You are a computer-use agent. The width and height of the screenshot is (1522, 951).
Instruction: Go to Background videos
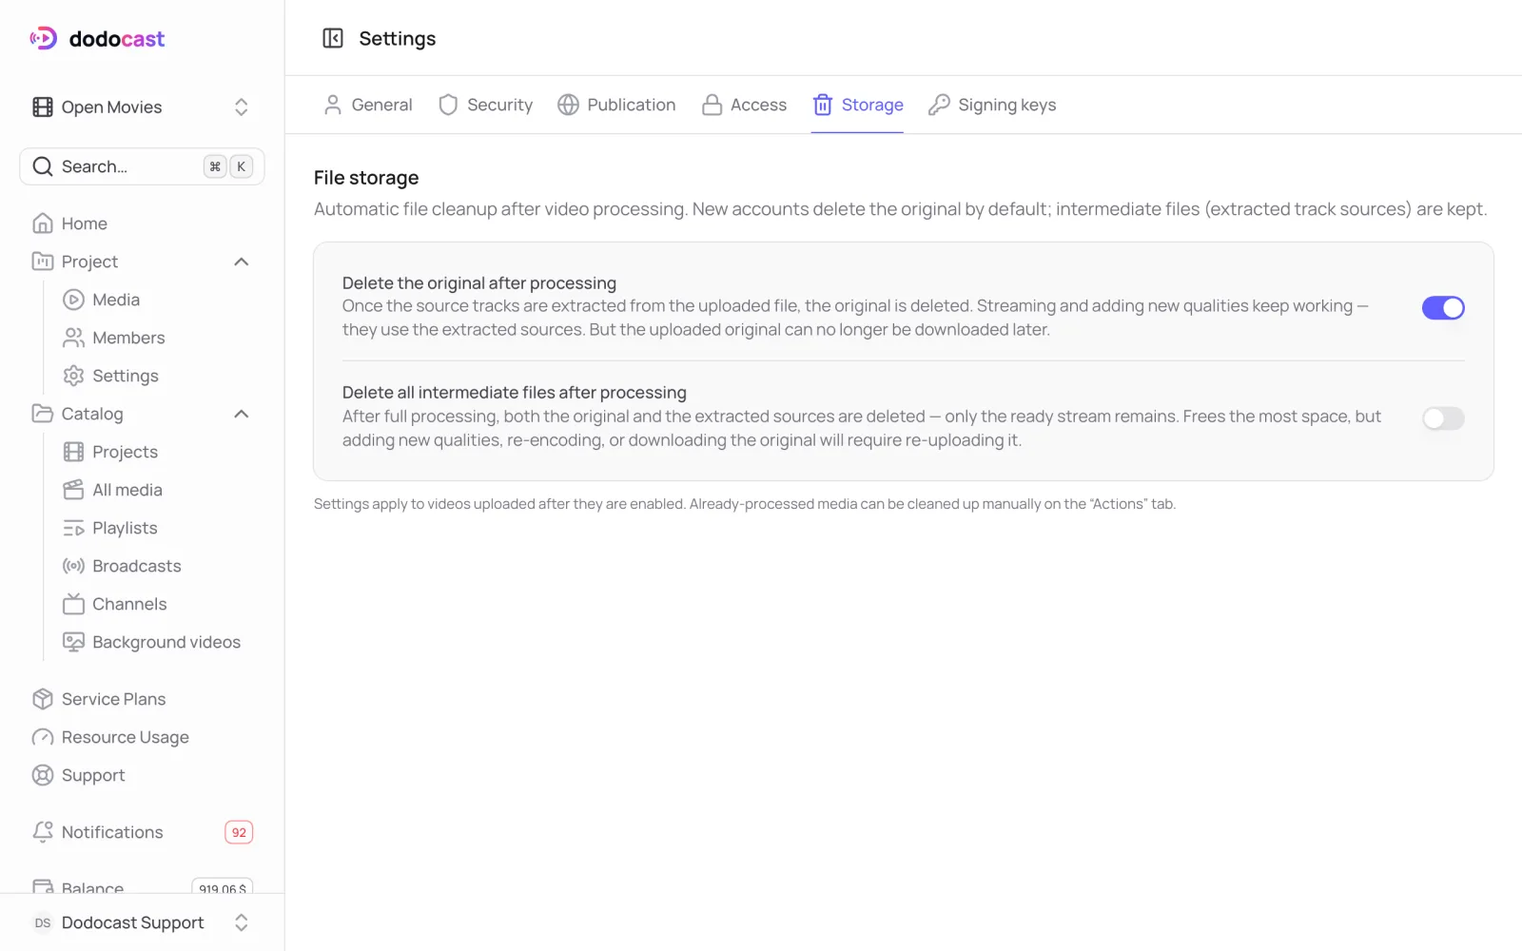click(166, 642)
